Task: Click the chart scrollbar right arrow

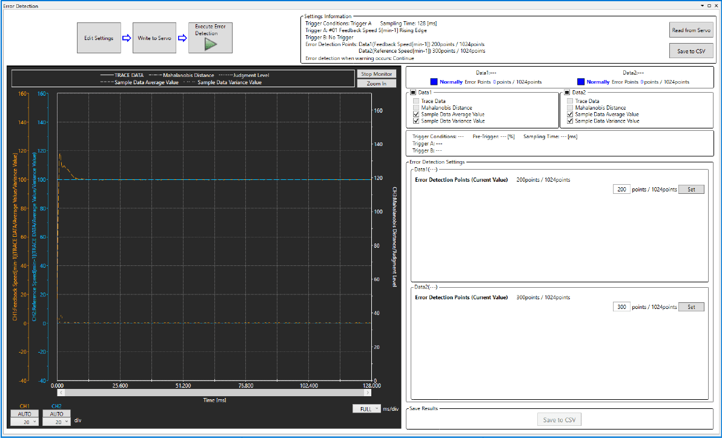Action: [368, 393]
